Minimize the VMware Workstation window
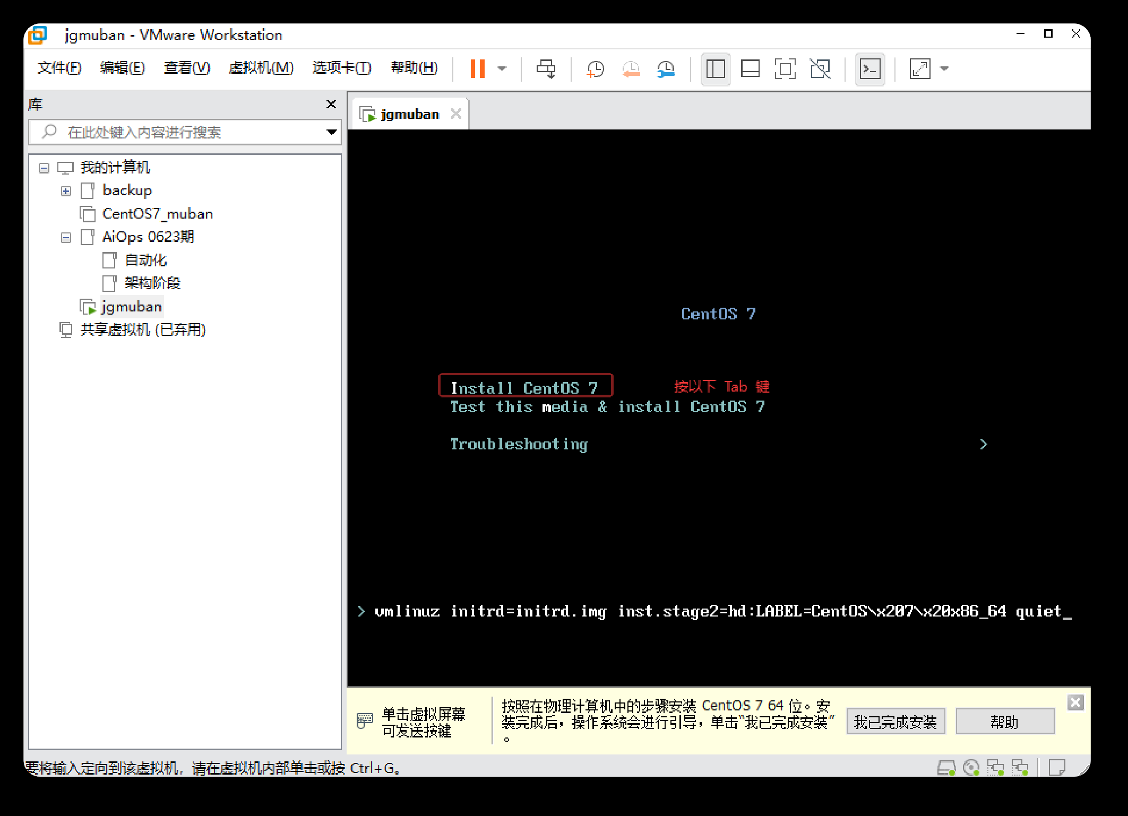 [1020, 34]
